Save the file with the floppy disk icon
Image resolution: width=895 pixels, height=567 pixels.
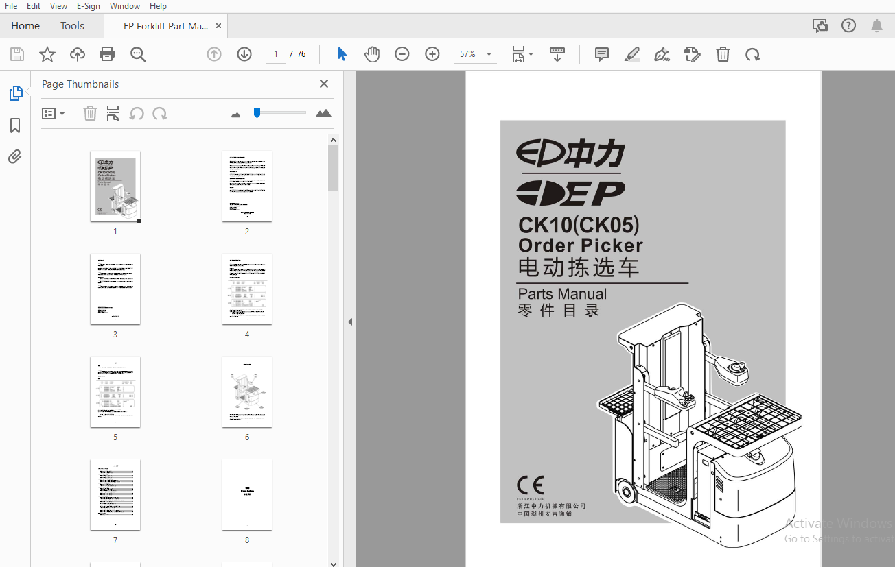[17, 54]
